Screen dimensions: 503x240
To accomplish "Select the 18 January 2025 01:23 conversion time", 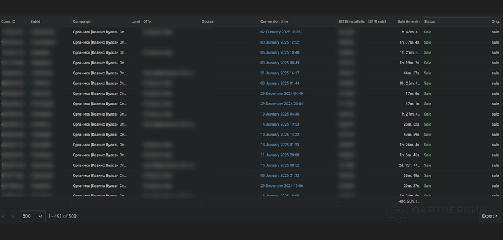I will pyautogui.click(x=280, y=145).
